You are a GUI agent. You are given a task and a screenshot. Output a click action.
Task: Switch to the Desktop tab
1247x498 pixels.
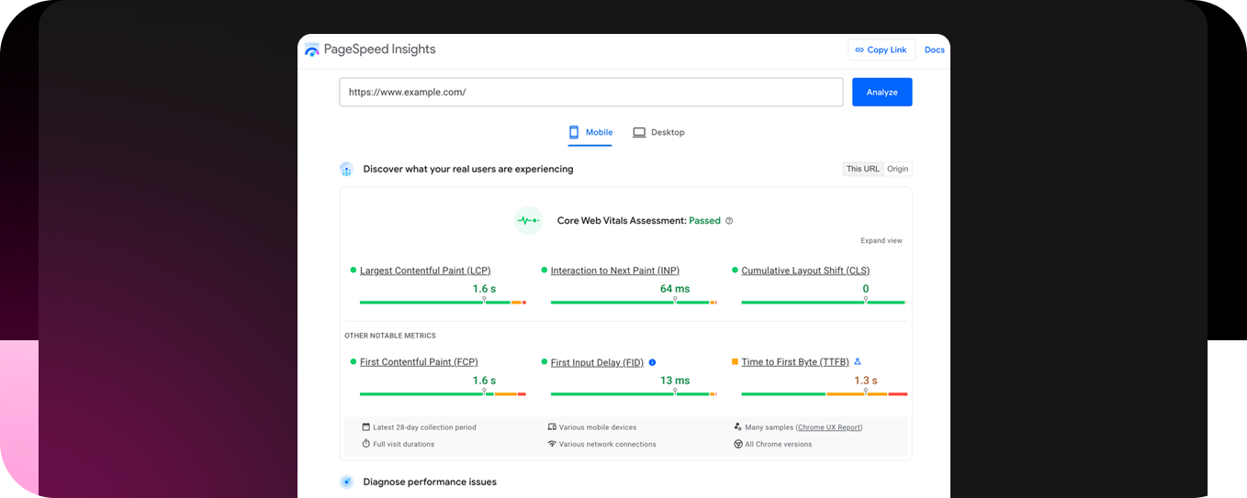point(658,132)
